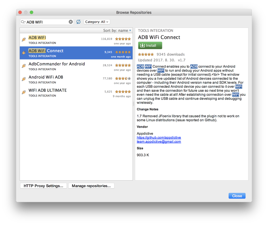This screenshot has width=268, height=225.
Task: Open the Sort by: name dropdown
Action: pyautogui.click(x=117, y=30)
